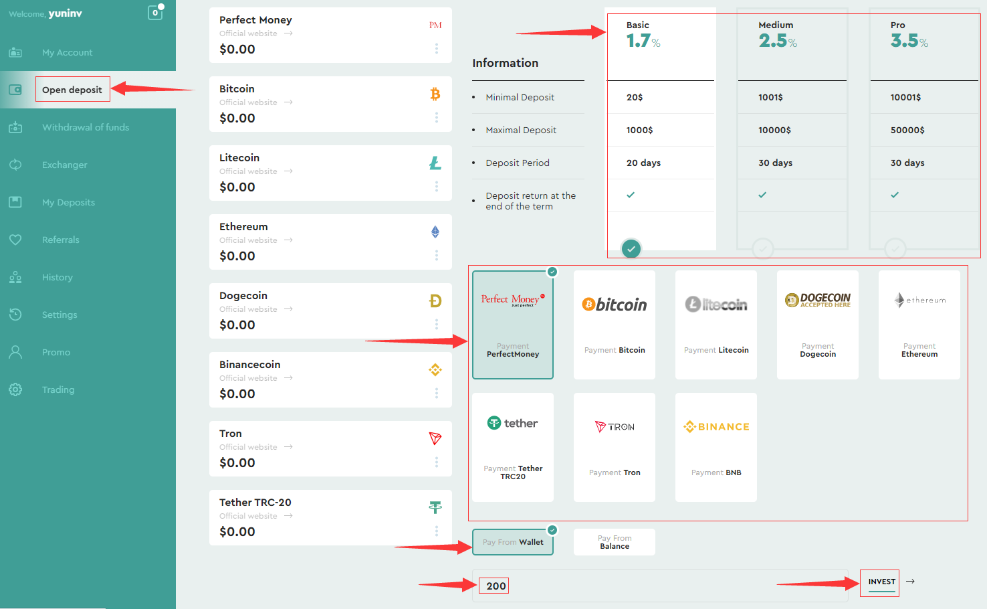The height and width of the screenshot is (609, 987).
Task: Open the Open deposit menu item
Action: pos(72,90)
